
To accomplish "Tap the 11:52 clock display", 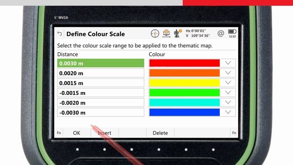I will pyautogui.click(x=232, y=37).
